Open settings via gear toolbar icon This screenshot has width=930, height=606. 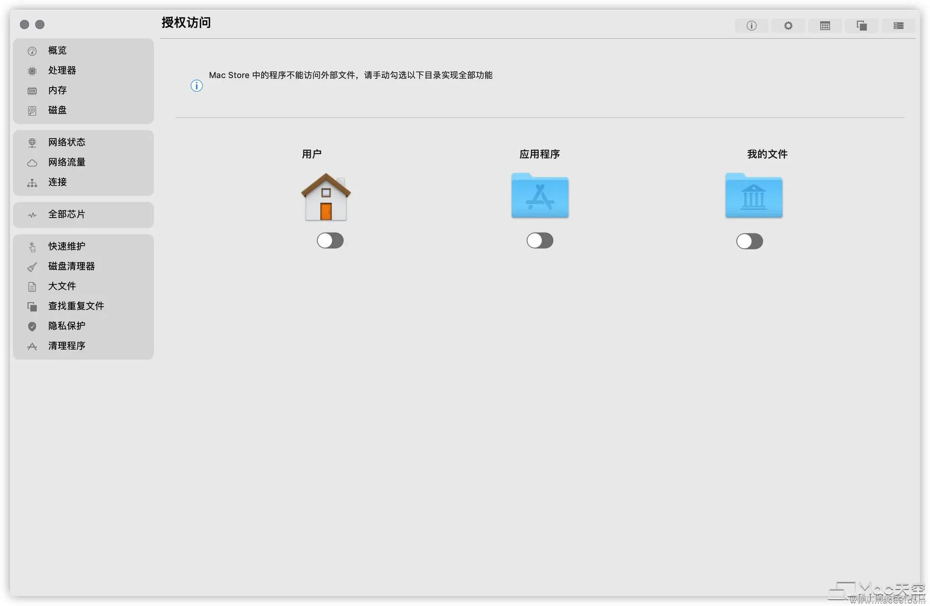pos(788,26)
